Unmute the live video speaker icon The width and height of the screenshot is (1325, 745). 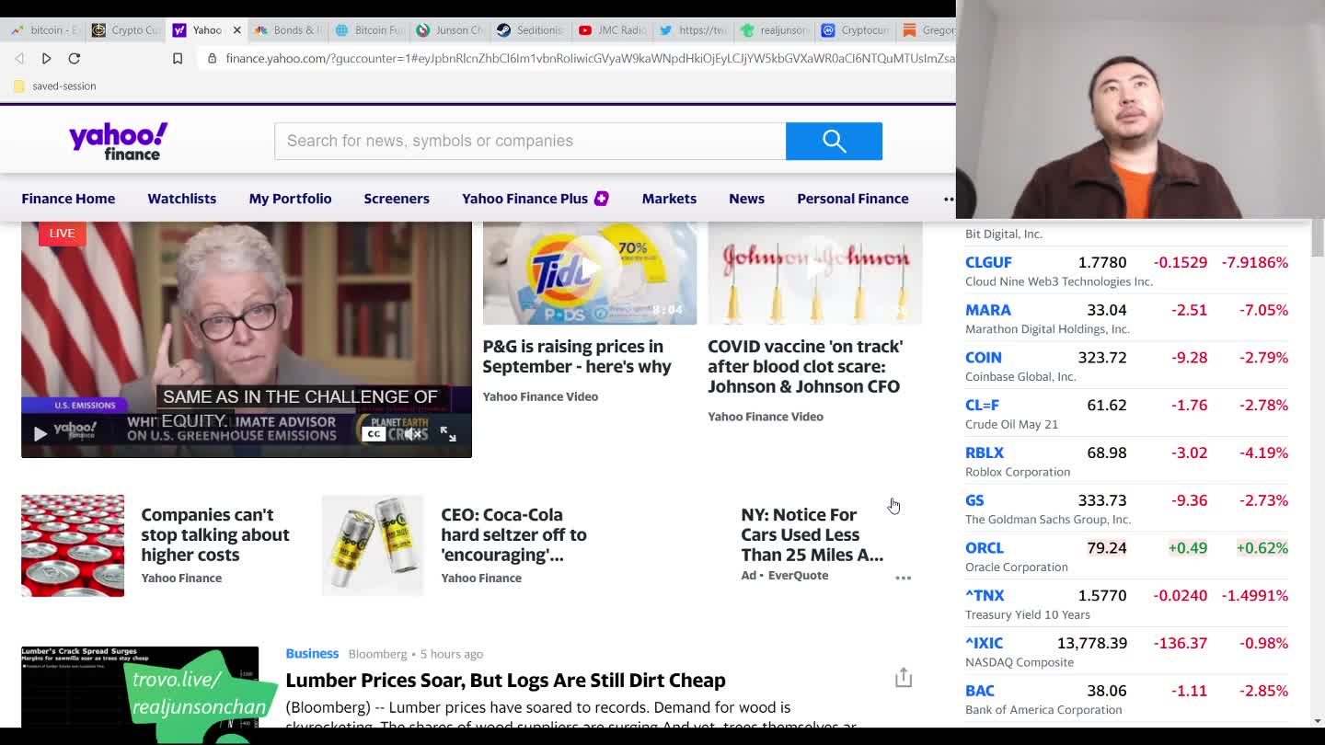(413, 434)
